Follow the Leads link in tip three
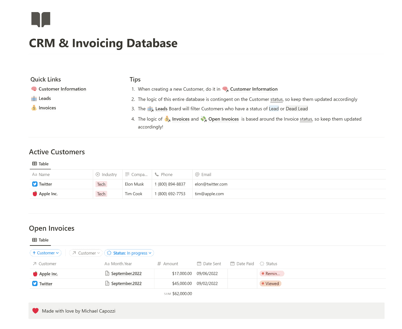The image size is (402, 329). coord(161,109)
